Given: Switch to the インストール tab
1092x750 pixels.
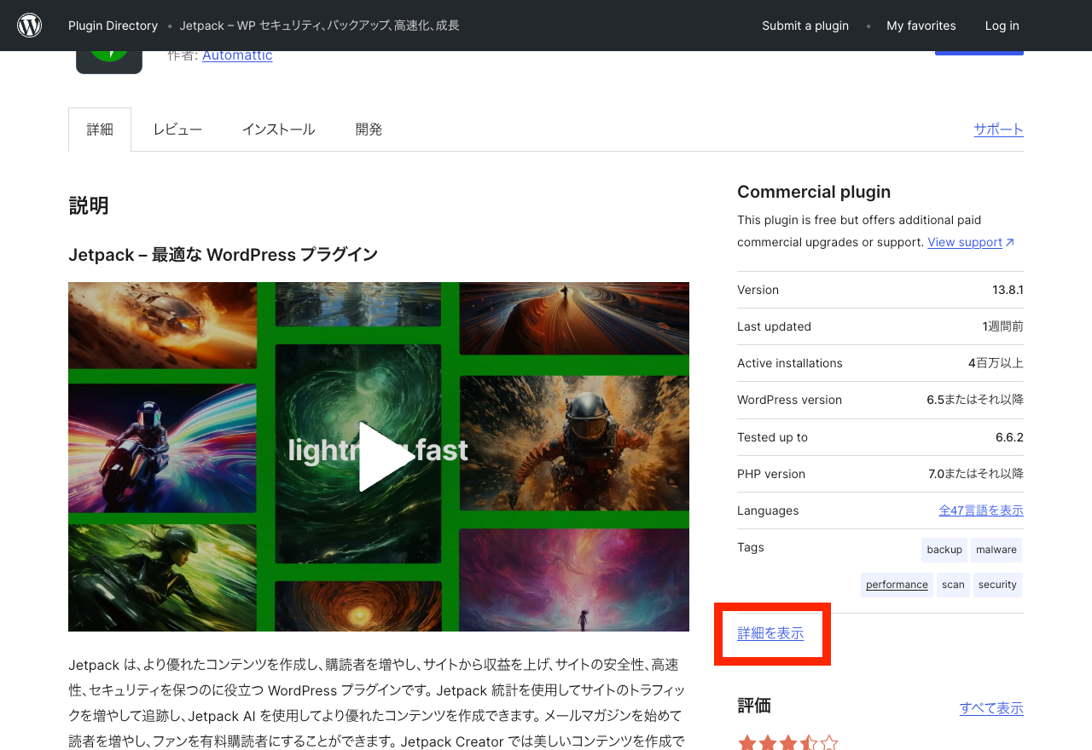Looking at the screenshot, I should (x=278, y=130).
